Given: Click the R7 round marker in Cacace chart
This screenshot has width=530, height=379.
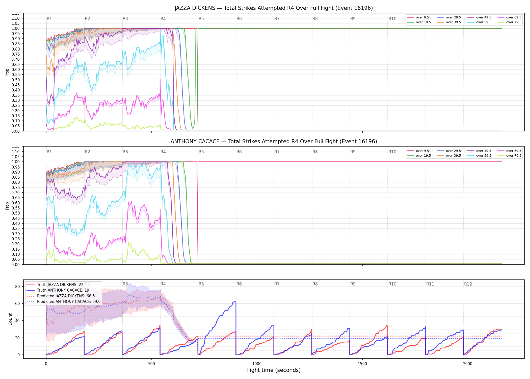Looking at the screenshot, I should (x=277, y=152).
